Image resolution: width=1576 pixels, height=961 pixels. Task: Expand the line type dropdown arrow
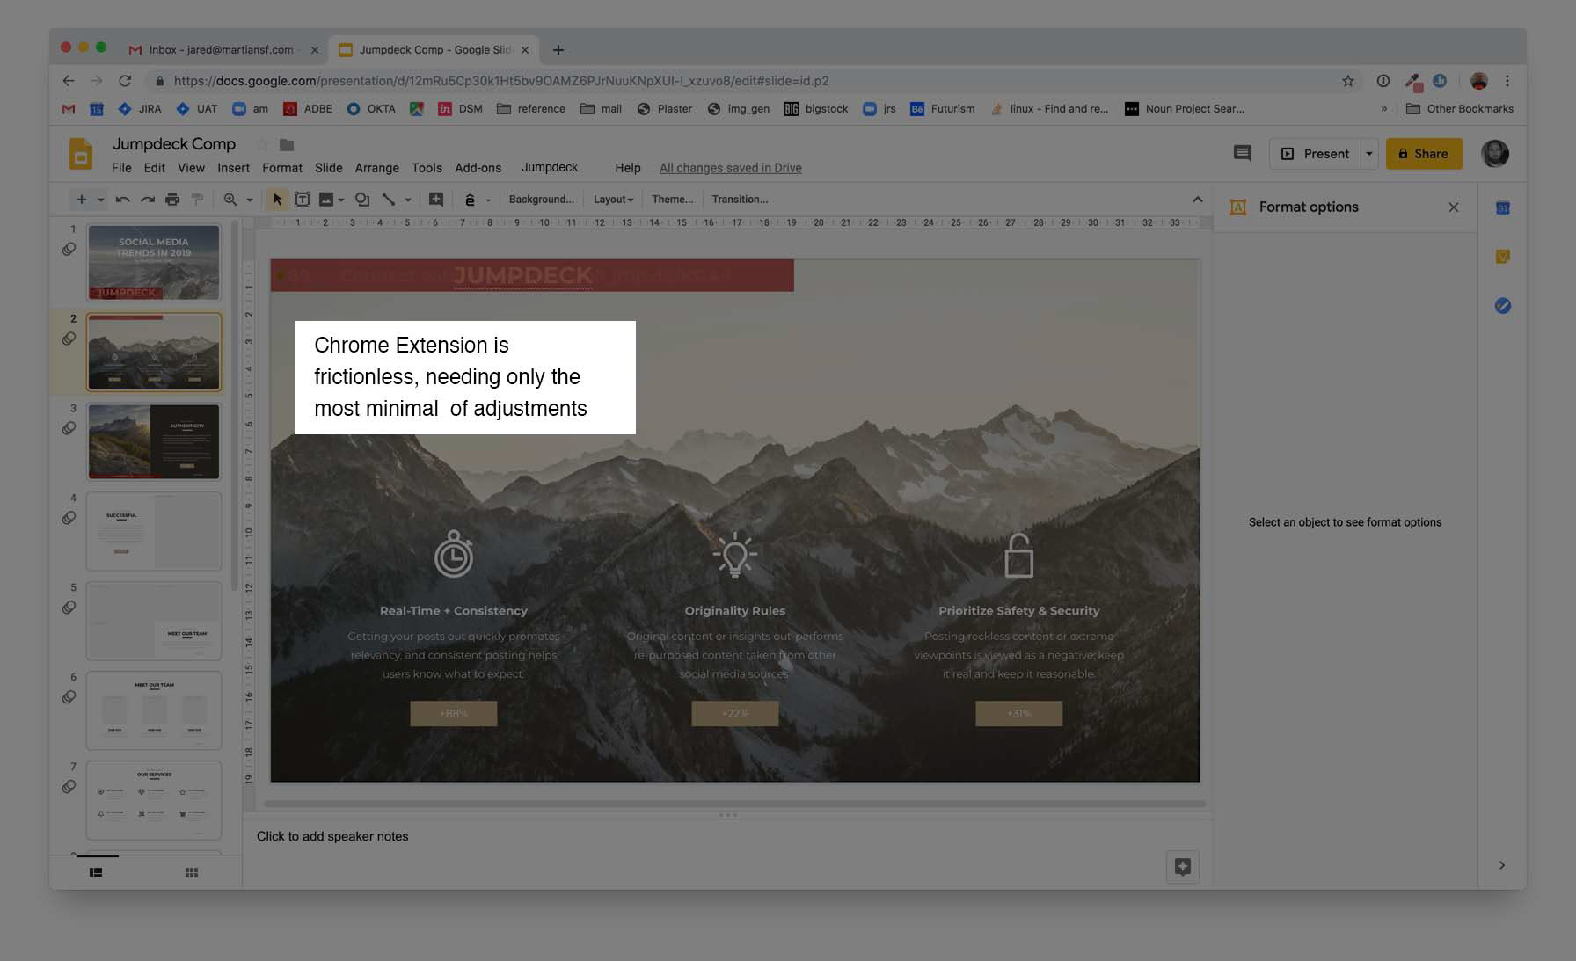click(408, 200)
